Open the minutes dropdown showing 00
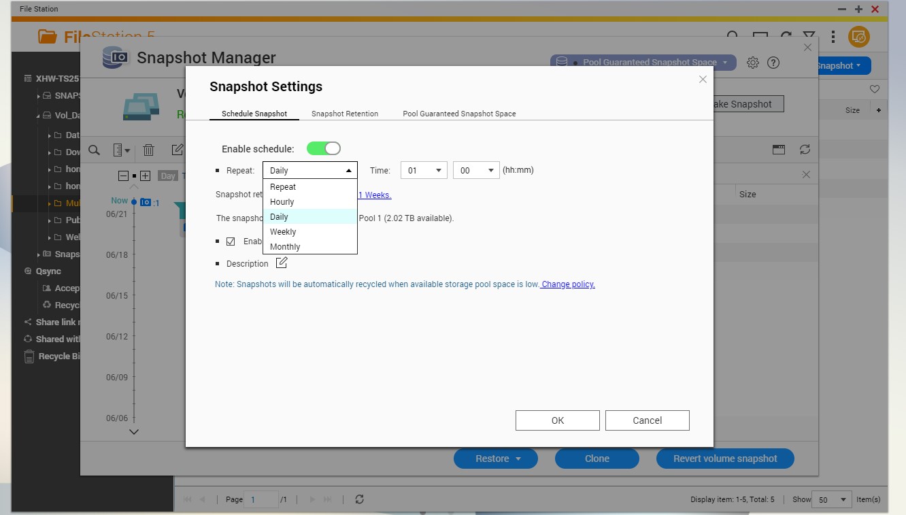Screen dimensions: 906x515 pos(475,171)
